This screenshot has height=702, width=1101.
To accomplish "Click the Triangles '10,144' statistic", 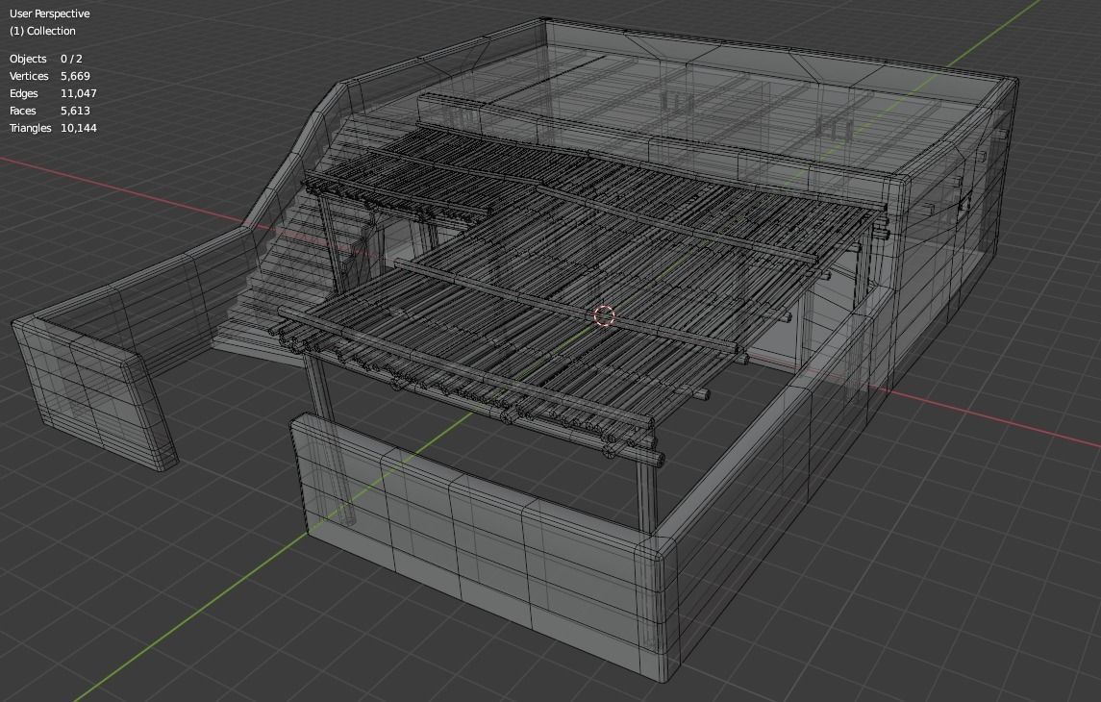I will (79, 128).
